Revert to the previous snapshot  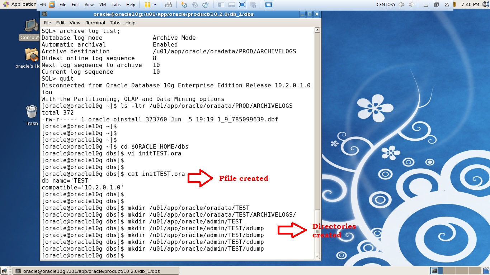[x=195, y=5]
